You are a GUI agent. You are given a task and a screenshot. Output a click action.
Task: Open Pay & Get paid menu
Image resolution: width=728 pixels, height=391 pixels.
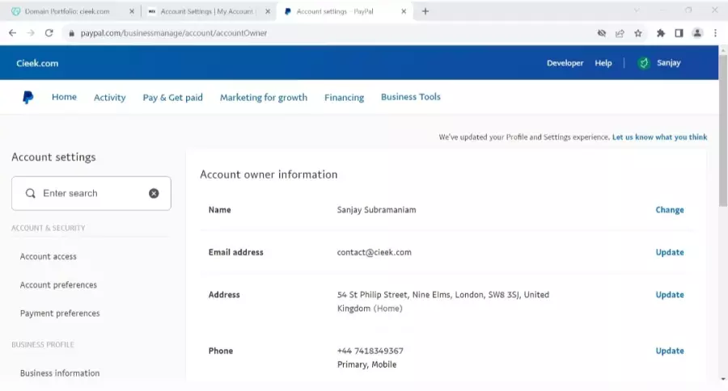[x=173, y=98]
